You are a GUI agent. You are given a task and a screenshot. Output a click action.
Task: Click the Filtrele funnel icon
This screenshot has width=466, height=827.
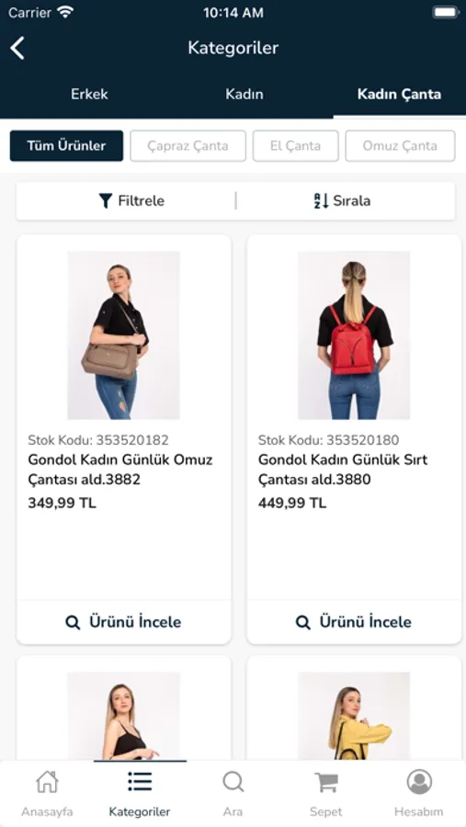pyautogui.click(x=106, y=201)
